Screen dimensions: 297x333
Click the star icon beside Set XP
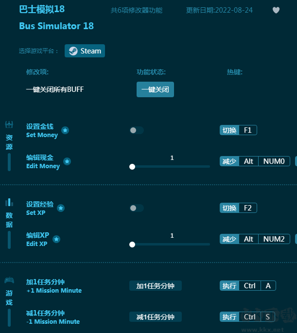[61, 208]
